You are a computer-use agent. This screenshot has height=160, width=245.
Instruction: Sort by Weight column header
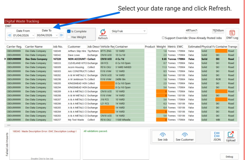162,46
